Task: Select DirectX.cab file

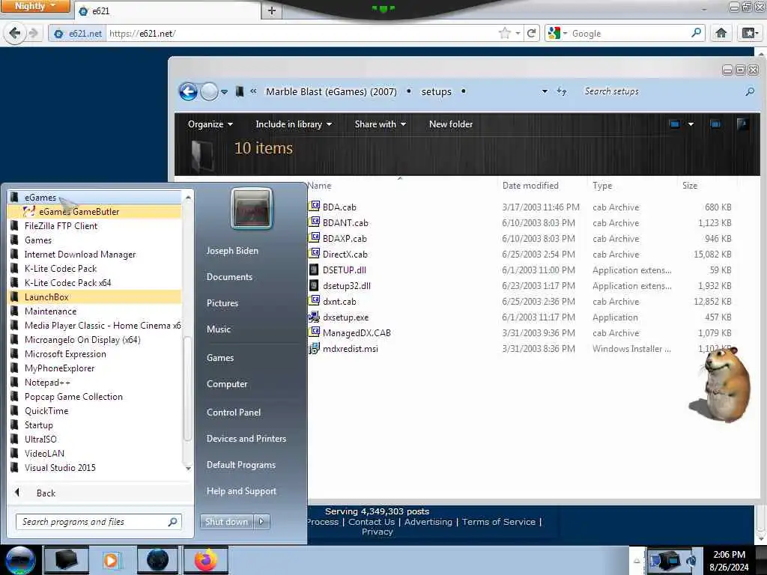Action: pyautogui.click(x=345, y=255)
